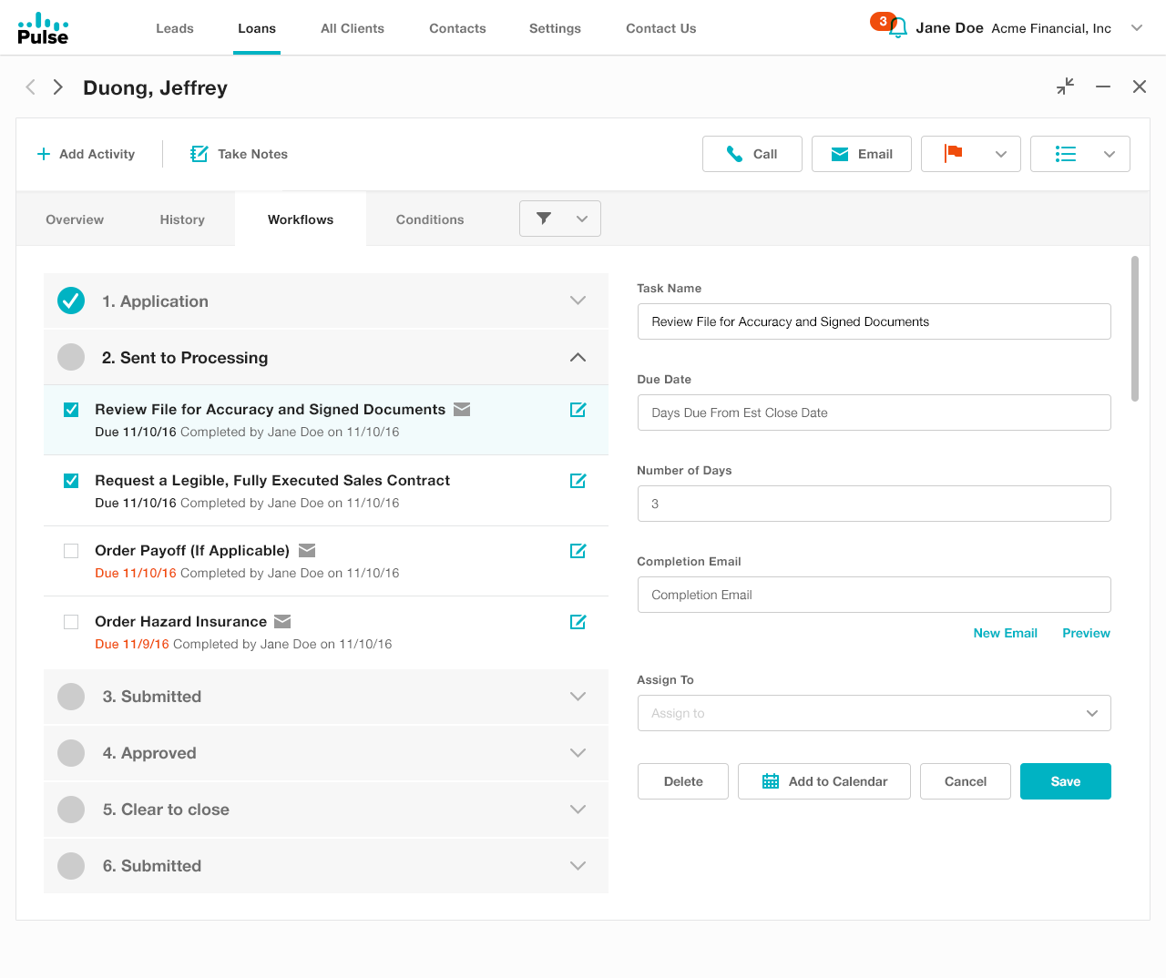Check the Order Payoff task checkbox
This screenshot has width=1166, height=978.
[71, 551]
